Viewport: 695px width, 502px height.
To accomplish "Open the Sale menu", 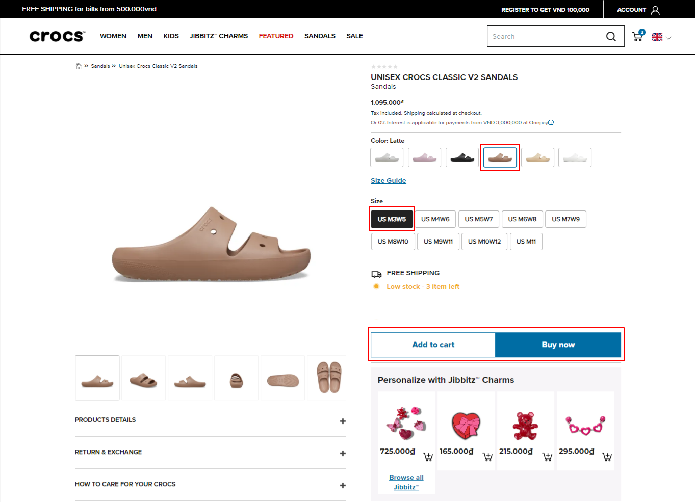I will pyautogui.click(x=354, y=36).
